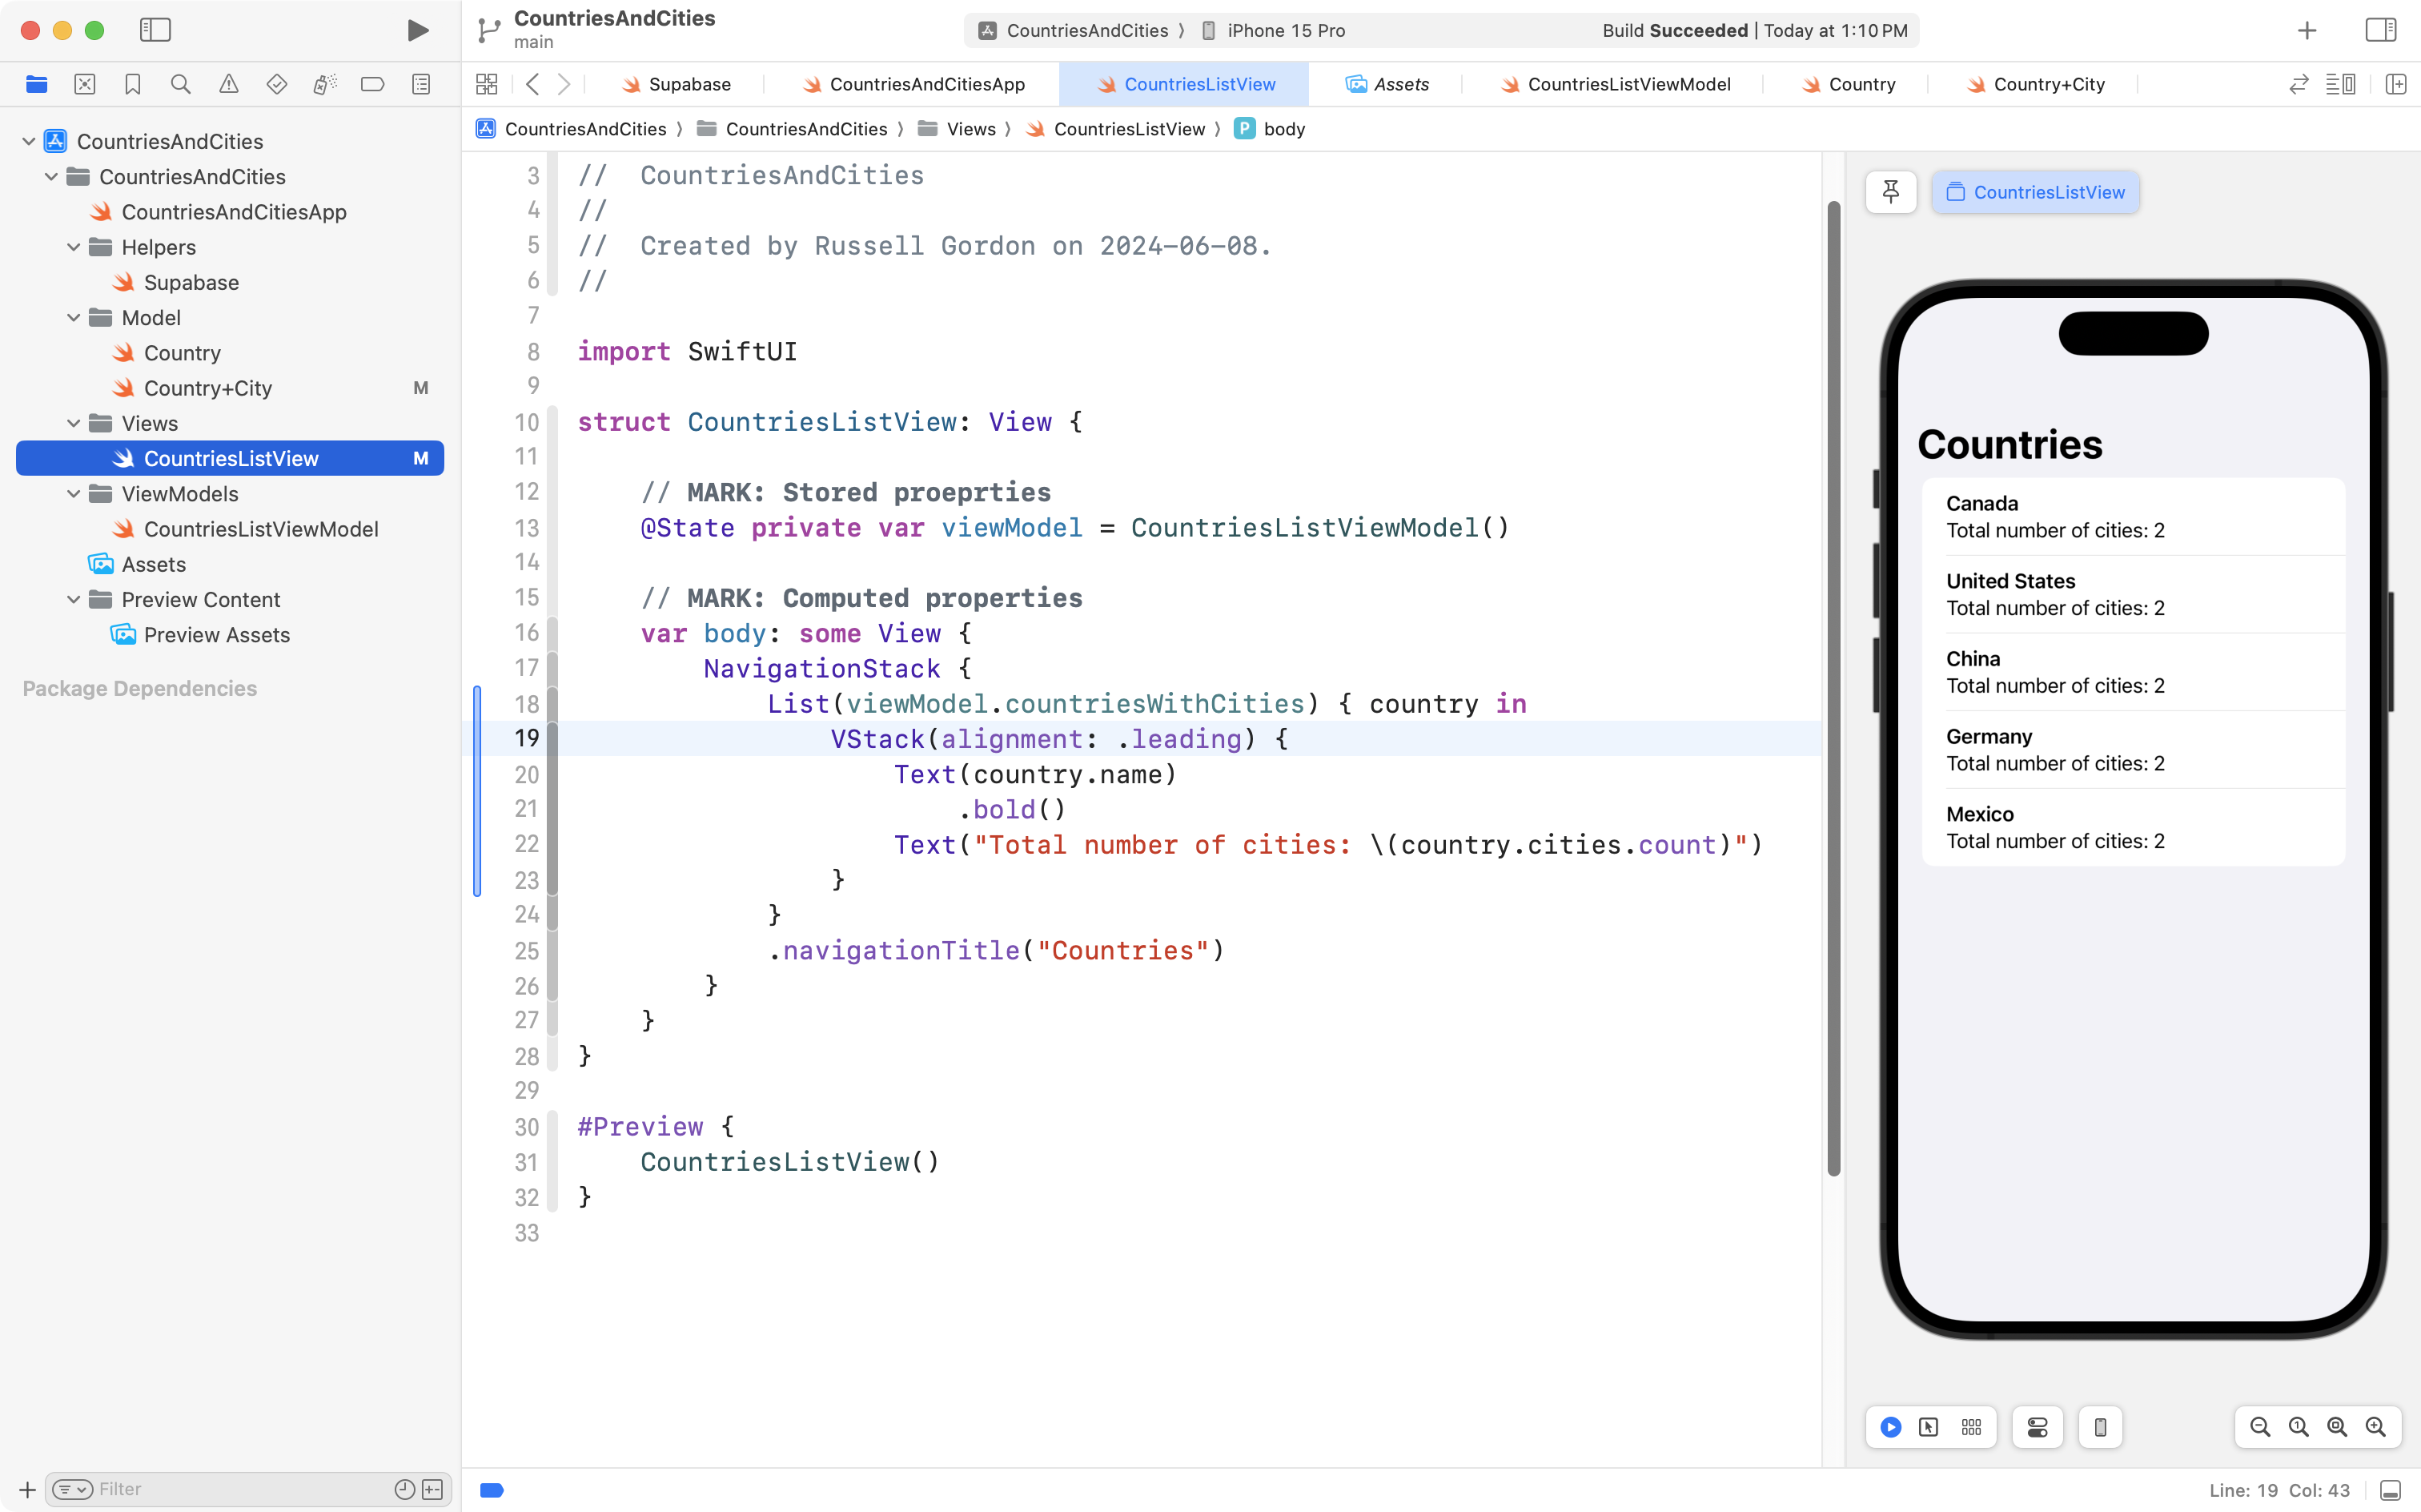Screen dimensions: 2421x1512
Task: Switch preview to selectable mode
Action: 1928,1427
